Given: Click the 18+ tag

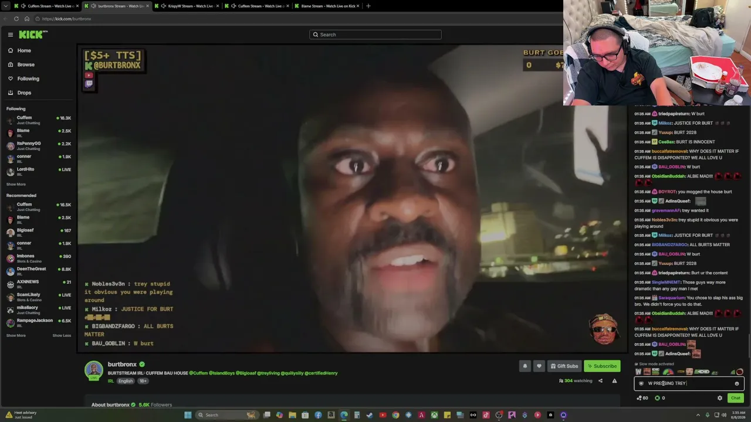Looking at the screenshot, I should click(143, 381).
